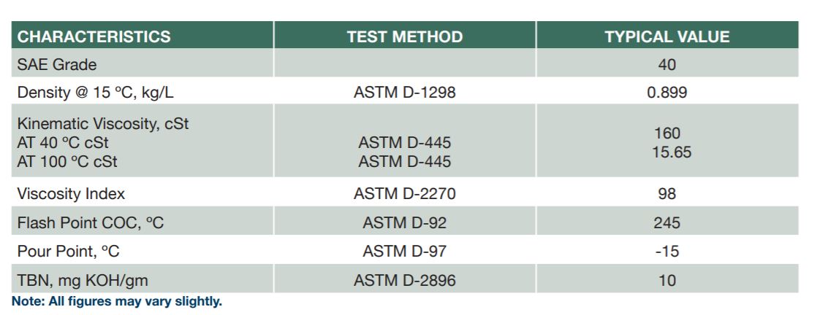Click the flash point value 245
The height and width of the screenshot is (315, 820).
point(667,223)
